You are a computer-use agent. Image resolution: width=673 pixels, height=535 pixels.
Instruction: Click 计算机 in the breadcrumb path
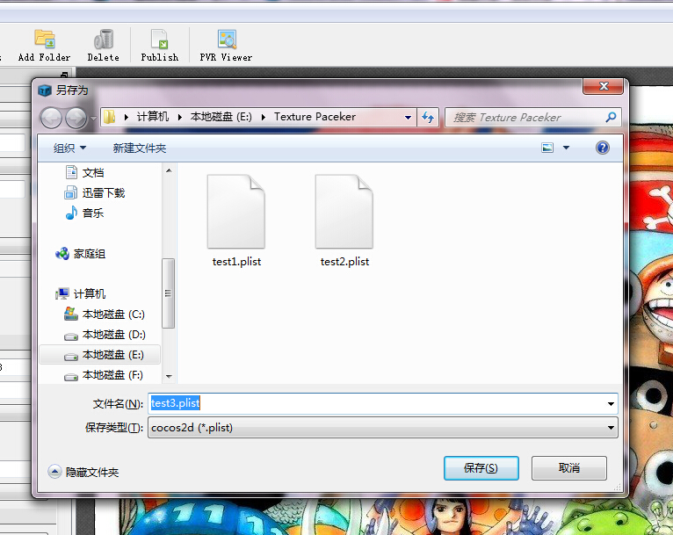[153, 117]
